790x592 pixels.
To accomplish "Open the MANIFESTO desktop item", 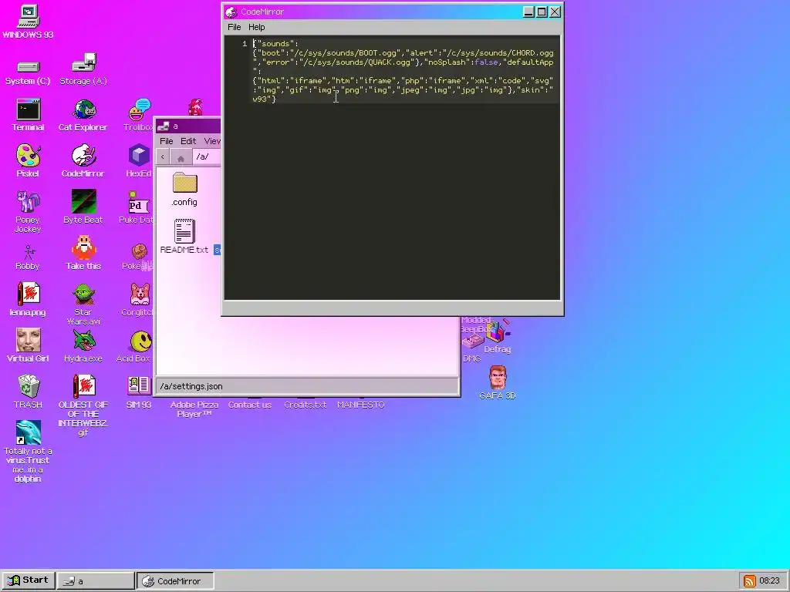I will point(361,405).
